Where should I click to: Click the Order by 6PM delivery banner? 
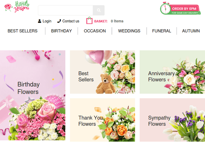point(180,8)
